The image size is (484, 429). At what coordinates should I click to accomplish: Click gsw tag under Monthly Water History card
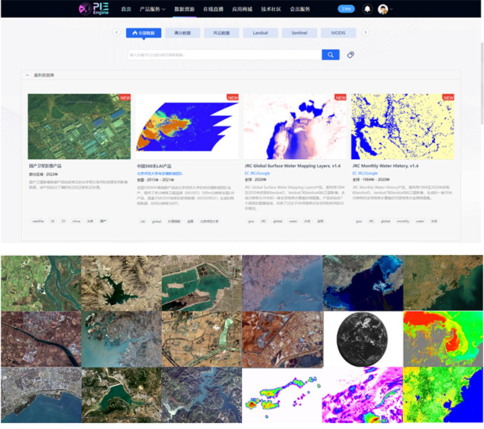tap(359, 221)
